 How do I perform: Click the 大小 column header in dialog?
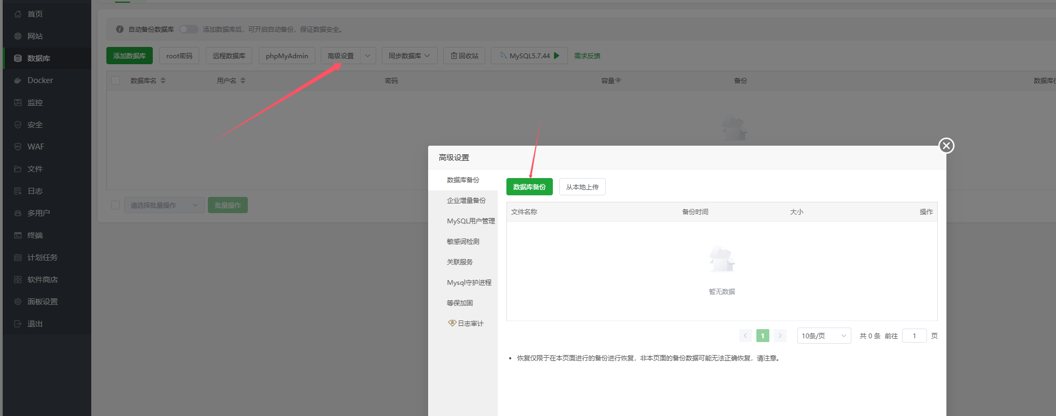tap(797, 212)
